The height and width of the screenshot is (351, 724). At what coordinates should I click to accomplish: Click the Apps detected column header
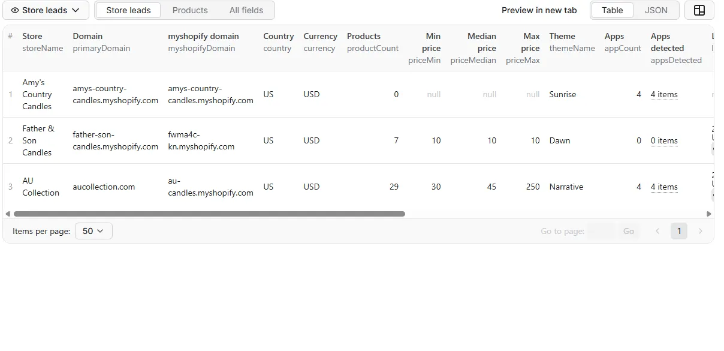point(676,48)
